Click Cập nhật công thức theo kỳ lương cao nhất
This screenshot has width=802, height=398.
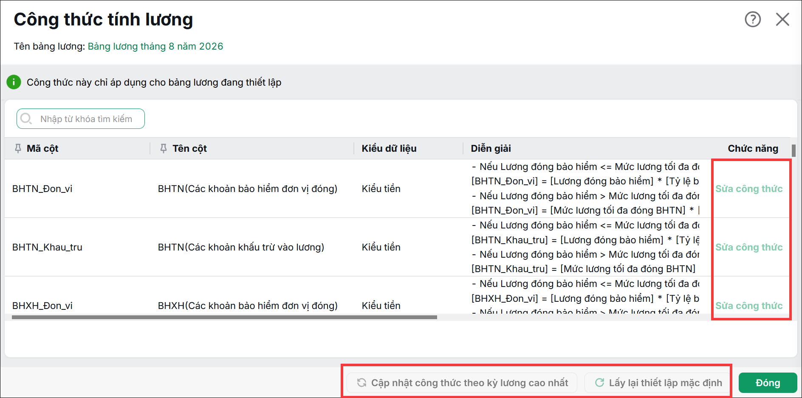click(x=462, y=383)
